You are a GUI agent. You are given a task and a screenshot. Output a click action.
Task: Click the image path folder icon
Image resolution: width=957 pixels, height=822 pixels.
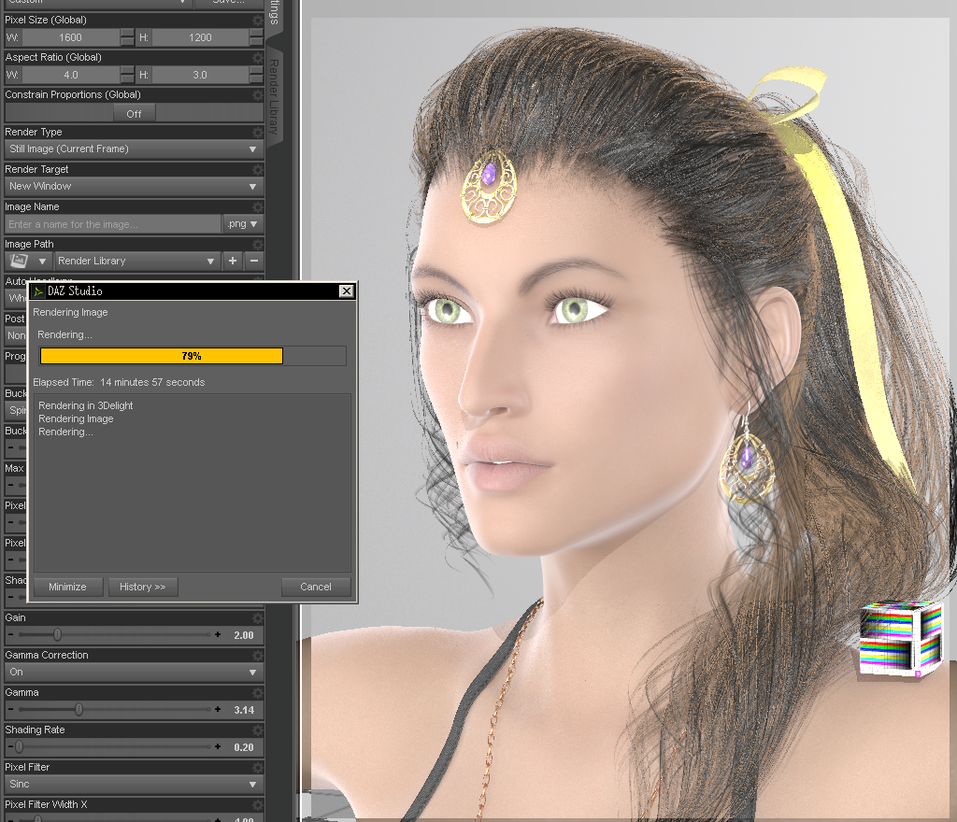[20, 261]
